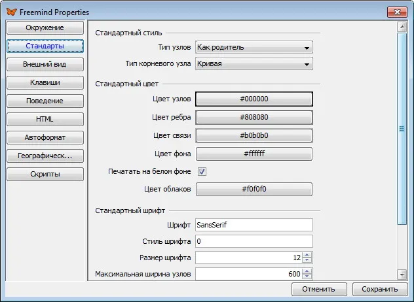Change edge color via #808080 button
Screen dimensions: 414x302
pos(254,117)
